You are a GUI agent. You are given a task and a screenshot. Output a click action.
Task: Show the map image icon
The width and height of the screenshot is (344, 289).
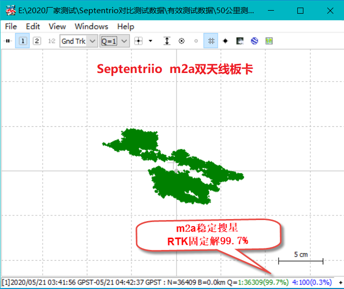point(240,41)
